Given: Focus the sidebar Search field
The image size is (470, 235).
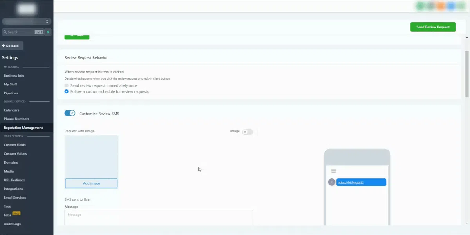Looking at the screenshot, I should [x=23, y=32].
